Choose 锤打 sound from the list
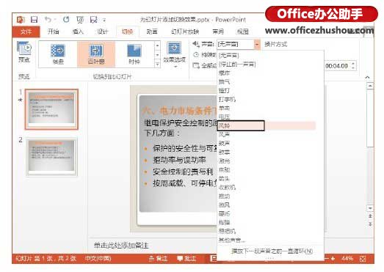The height and width of the screenshot is (272, 384). pos(270,90)
